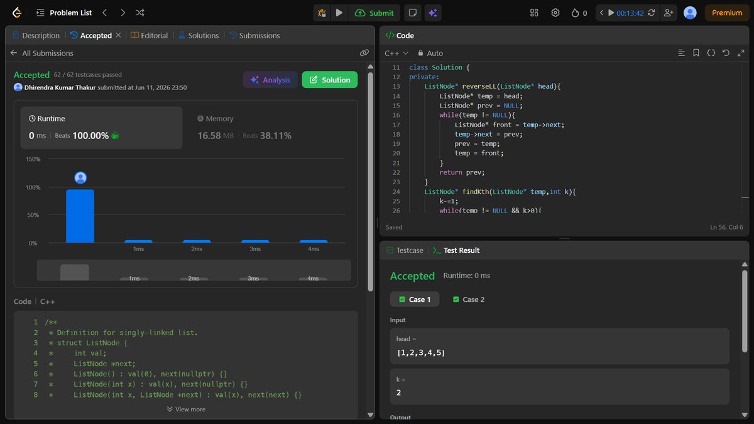Click the bookmark icon in code editor
The width and height of the screenshot is (754, 424).
click(x=696, y=53)
